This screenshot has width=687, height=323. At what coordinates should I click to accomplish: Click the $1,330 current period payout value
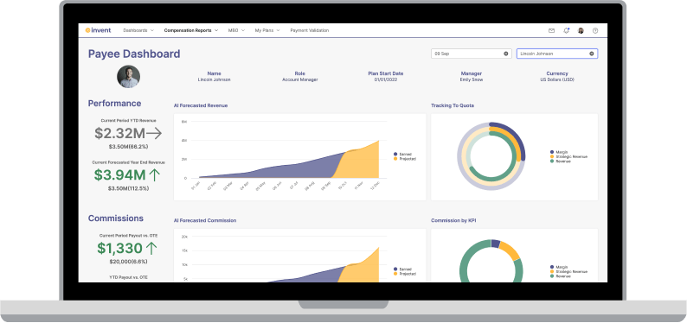pyautogui.click(x=119, y=248)
